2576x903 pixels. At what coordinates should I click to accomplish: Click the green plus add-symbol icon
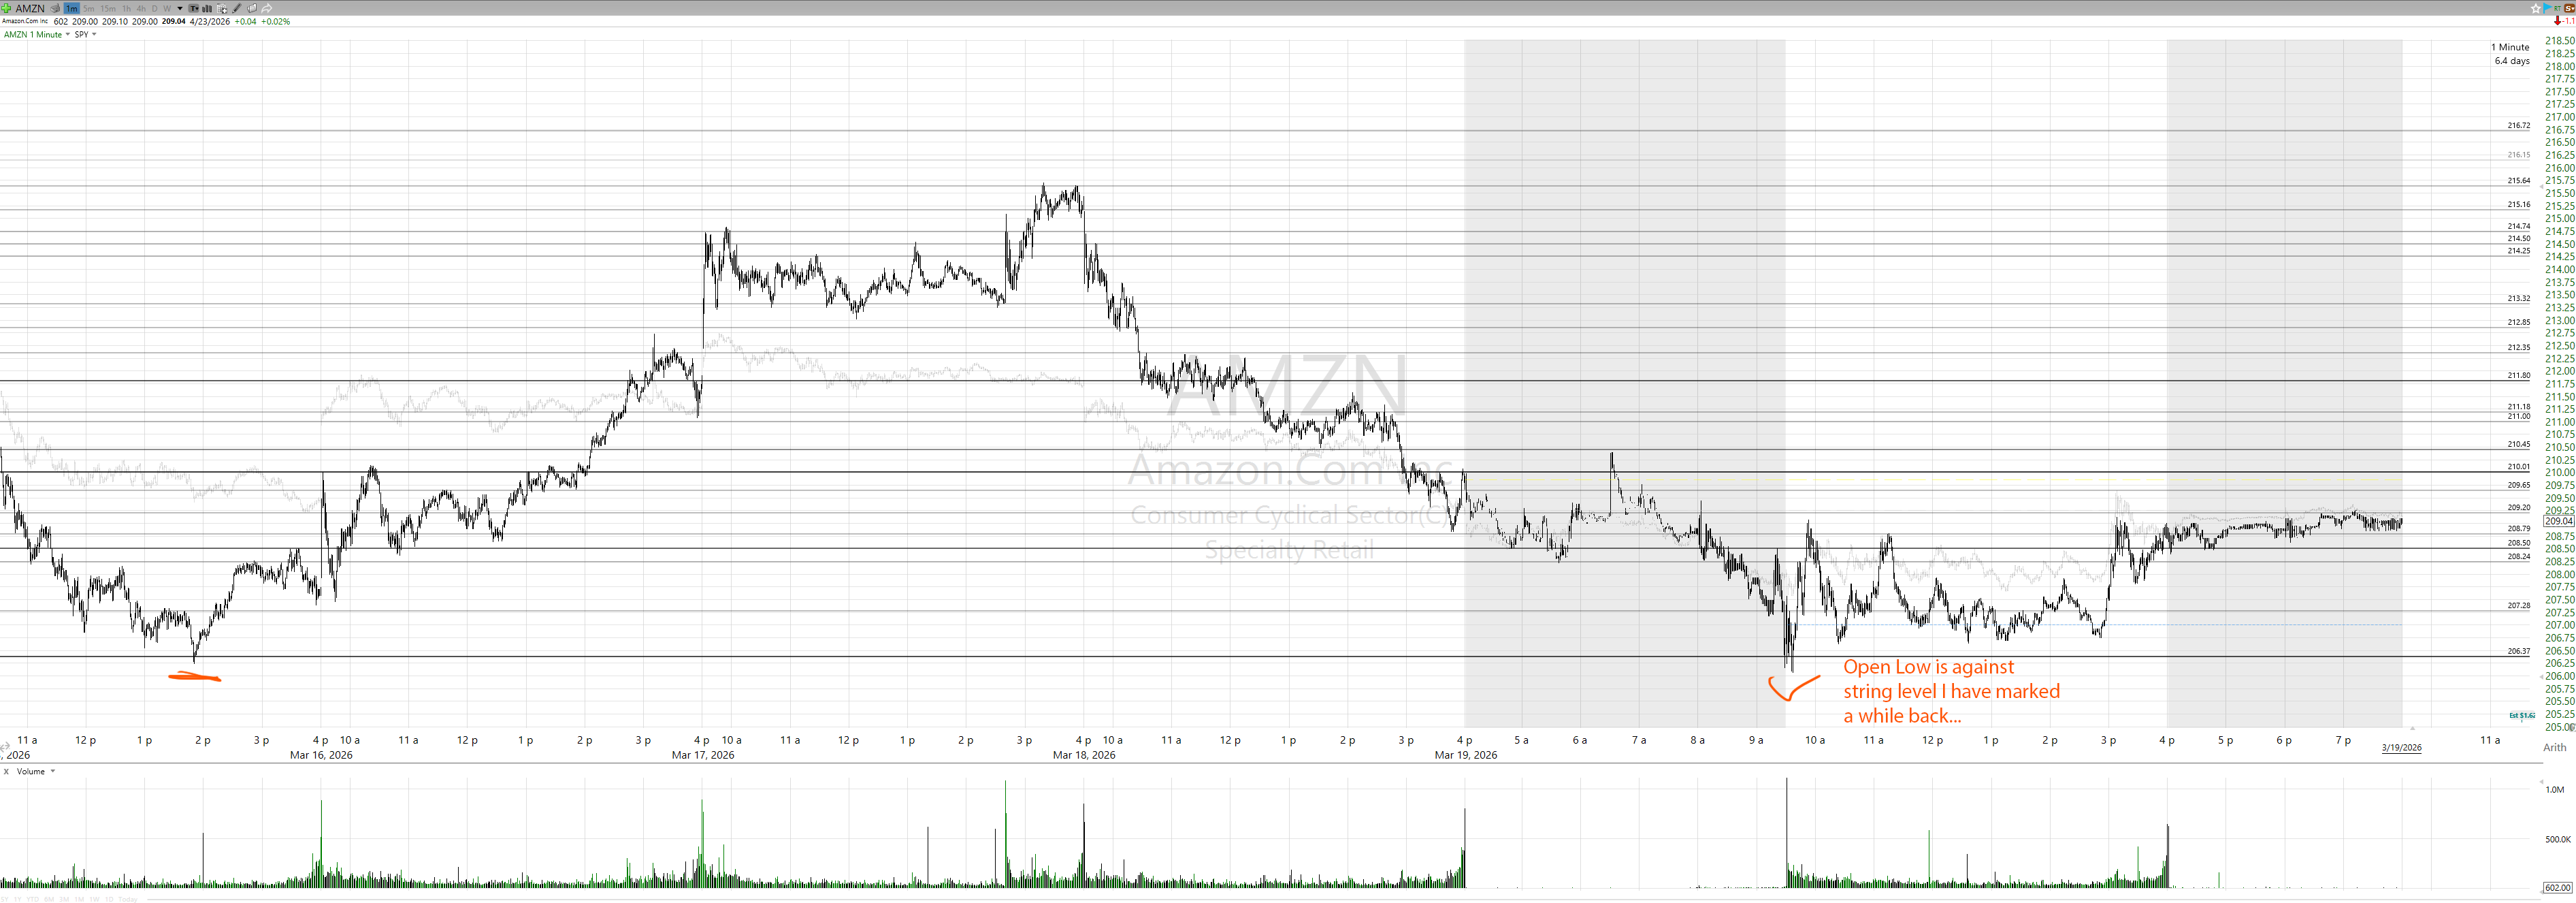tap(6, 8)
